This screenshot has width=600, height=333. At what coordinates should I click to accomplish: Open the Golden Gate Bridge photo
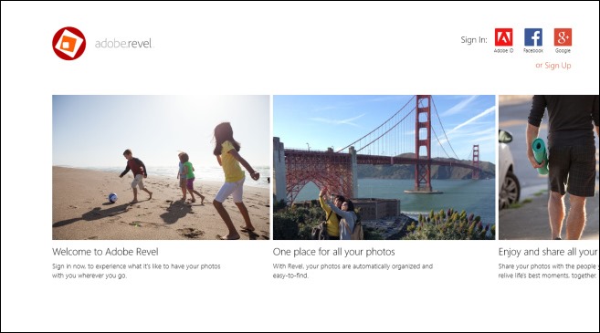coord(384,168)
